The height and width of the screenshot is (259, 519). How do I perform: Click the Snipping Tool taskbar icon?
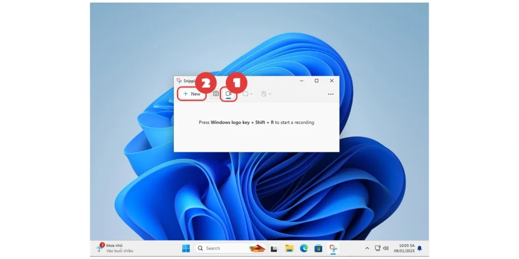click(x=333, y=248)
